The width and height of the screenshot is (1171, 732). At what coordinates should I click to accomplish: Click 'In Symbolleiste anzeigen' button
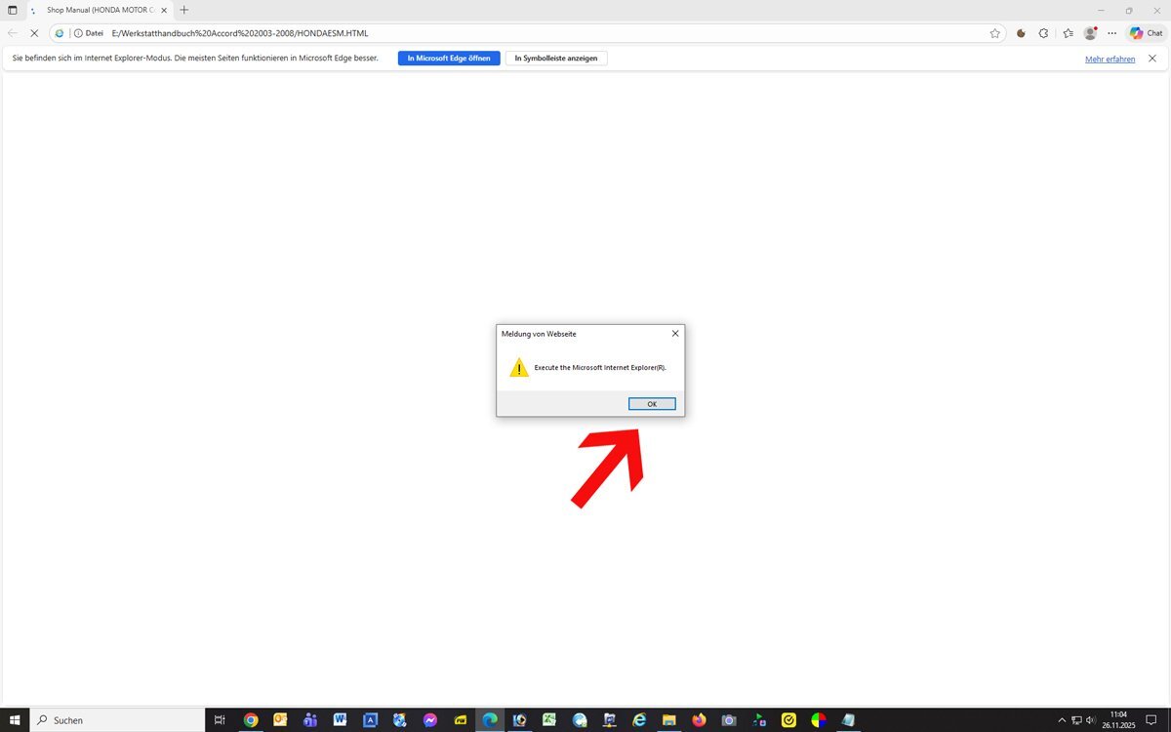click(556, 59)
